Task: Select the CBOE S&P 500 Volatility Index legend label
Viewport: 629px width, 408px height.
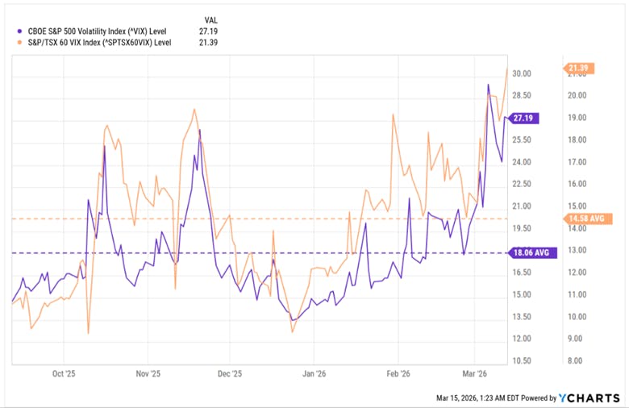Action: [x=97, y=31]
